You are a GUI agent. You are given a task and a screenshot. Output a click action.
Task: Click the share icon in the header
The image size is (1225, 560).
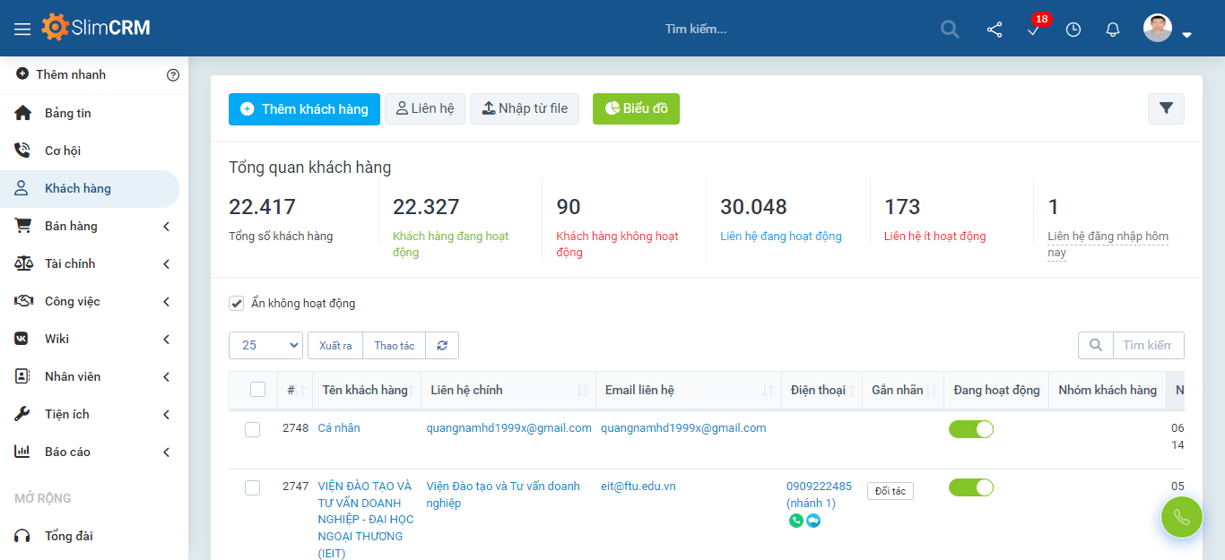[994, 30]
